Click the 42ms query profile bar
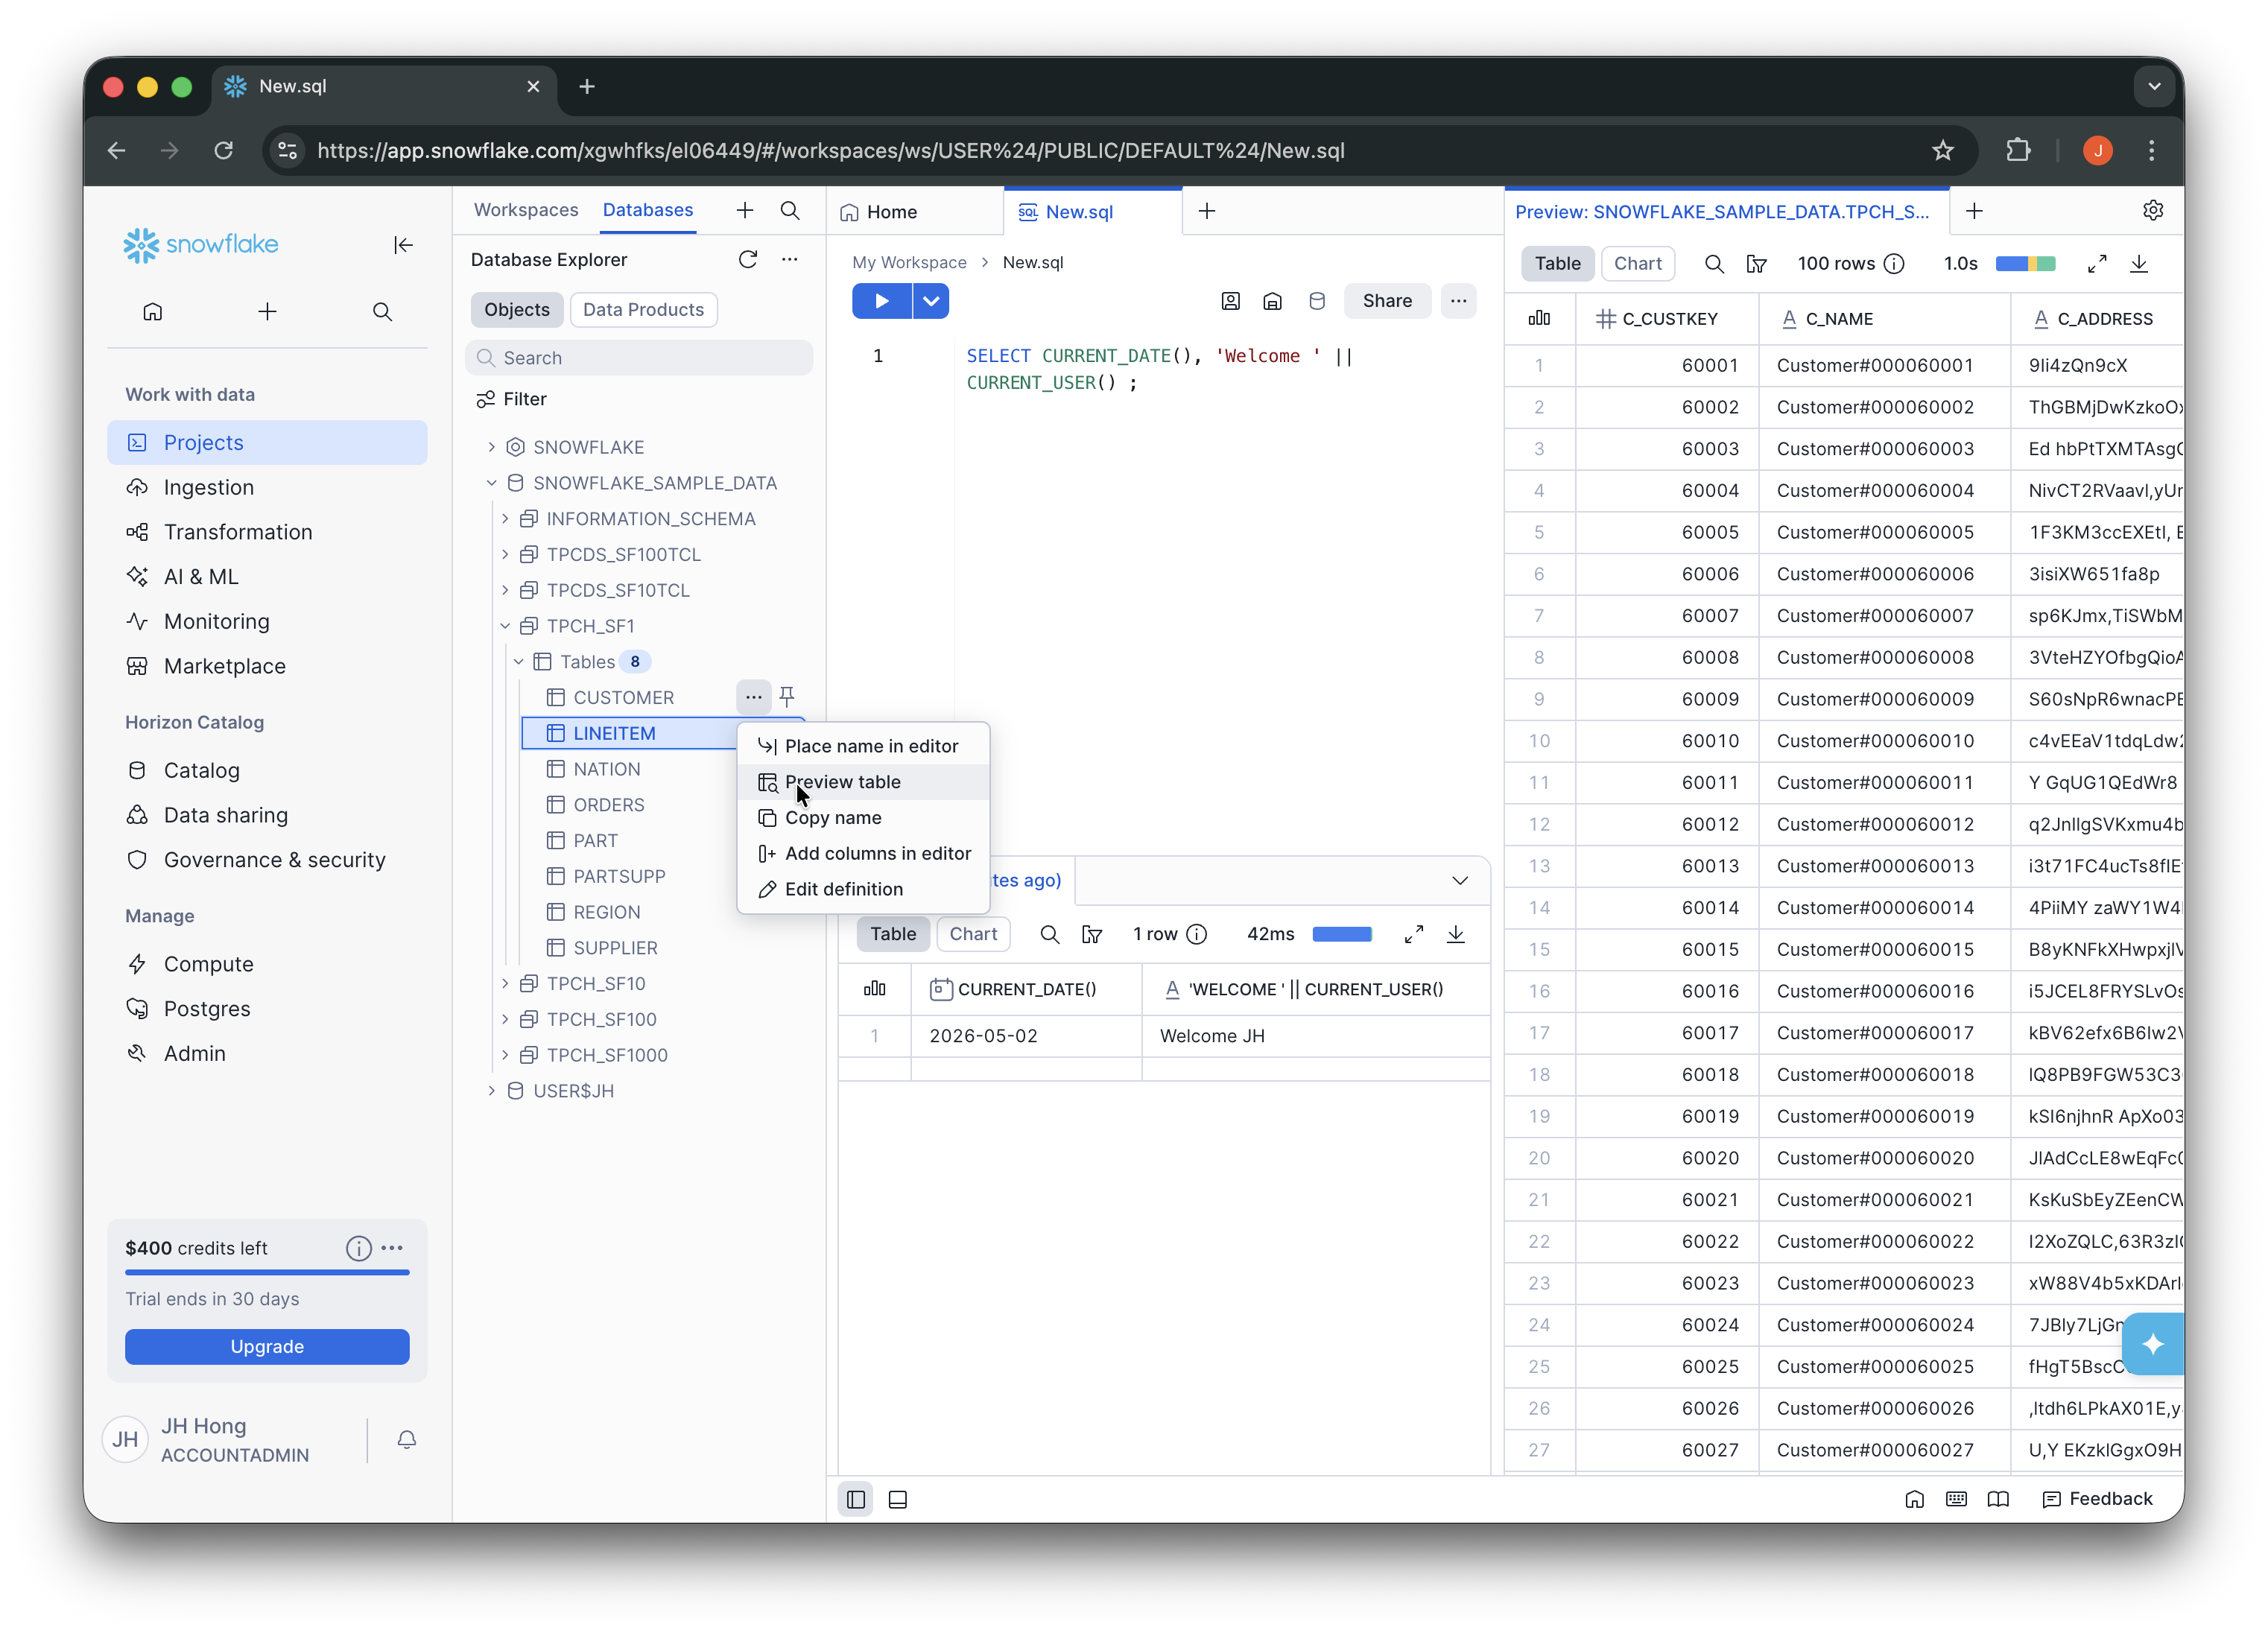Screen dimensions: 2268x1633 point(1342,934)
